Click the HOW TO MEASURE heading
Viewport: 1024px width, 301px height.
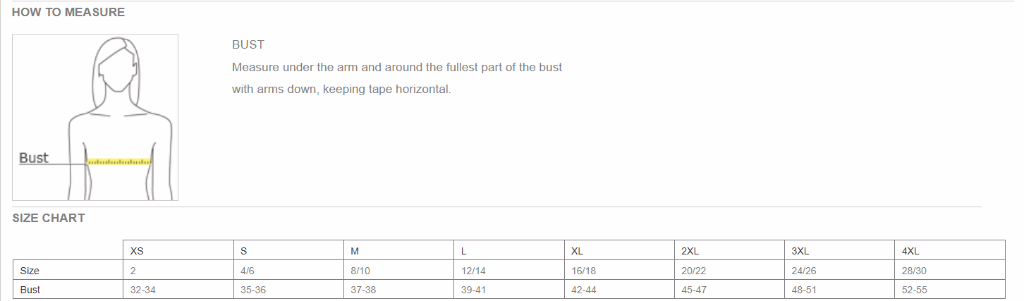click(x=68, y=12)
